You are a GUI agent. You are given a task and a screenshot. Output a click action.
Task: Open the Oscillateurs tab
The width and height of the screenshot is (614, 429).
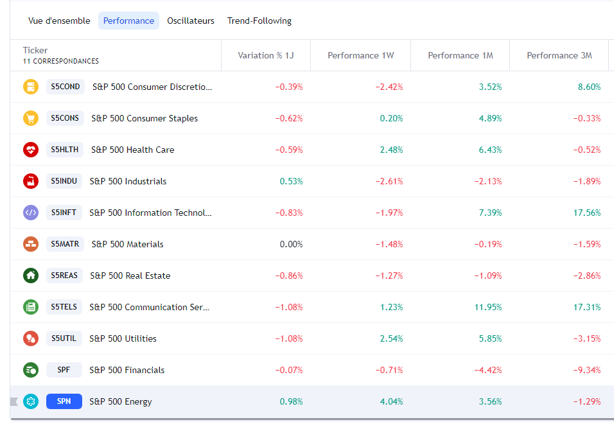pos(191,21)
